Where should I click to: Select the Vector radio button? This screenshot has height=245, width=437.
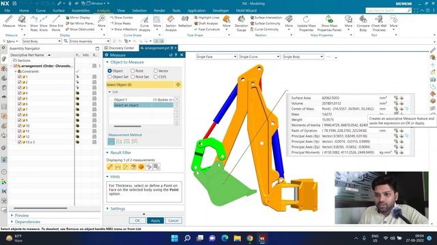pos(156,71)
